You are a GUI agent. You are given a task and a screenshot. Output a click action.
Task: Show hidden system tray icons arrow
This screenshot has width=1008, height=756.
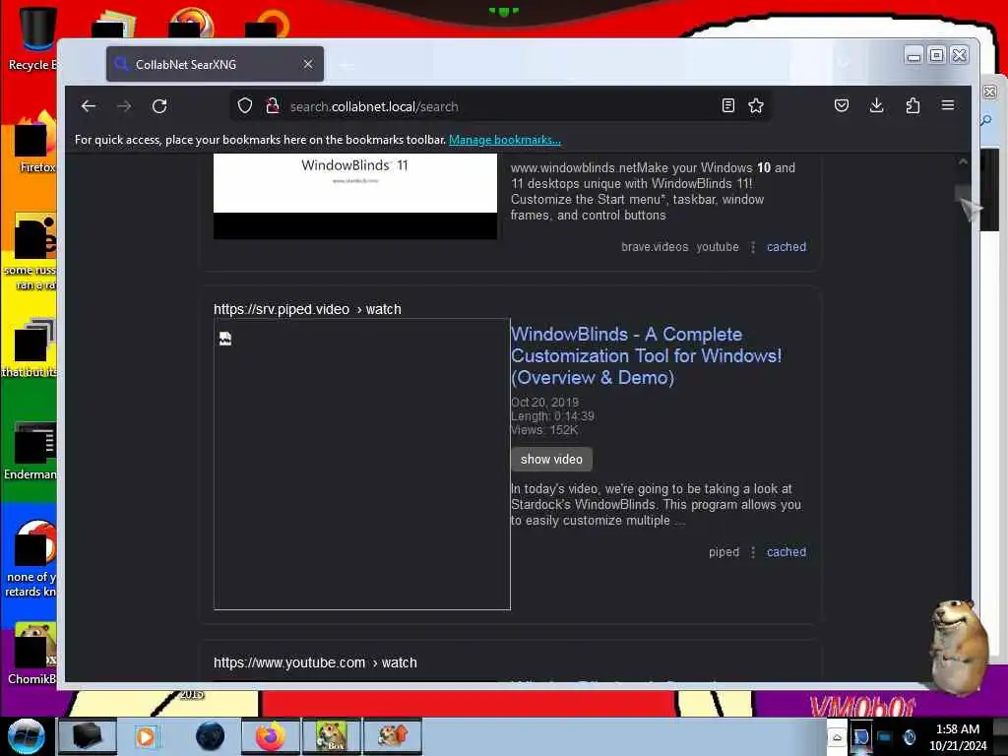point(837,738)
